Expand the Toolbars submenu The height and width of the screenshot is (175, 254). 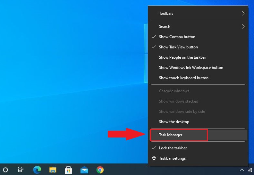198,13
